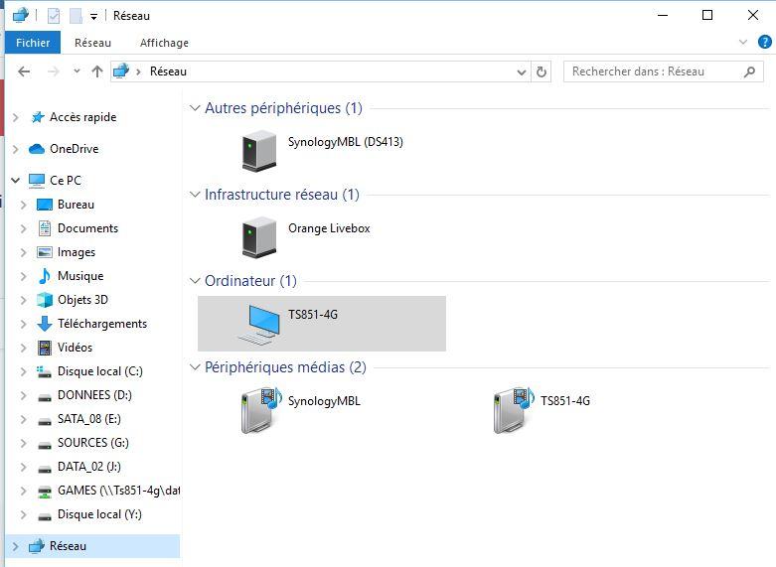Image resolution: width=776 pixels, height=567 pixels.
Task: Collapse the Autres périphériques group
Action: pyautogui.click(x=195, y=108)
